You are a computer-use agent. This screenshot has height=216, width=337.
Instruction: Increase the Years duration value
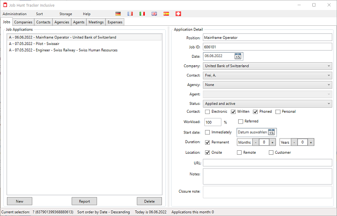coord(311,142)
